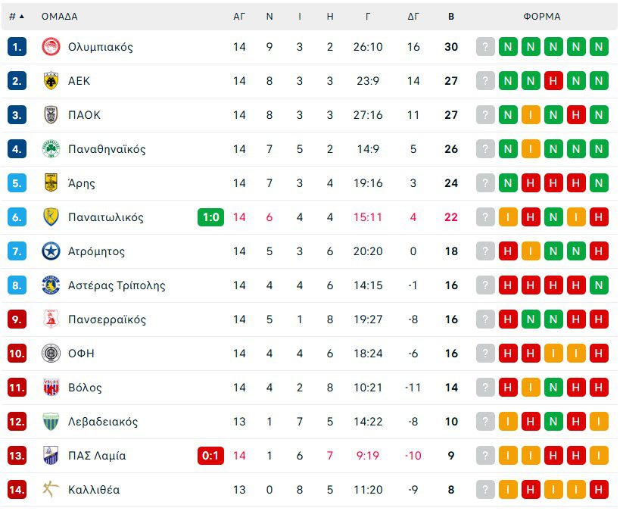This screenshot has height=511, width=623.
Task: Sort table by the # rank column
Action: point(16,16)
